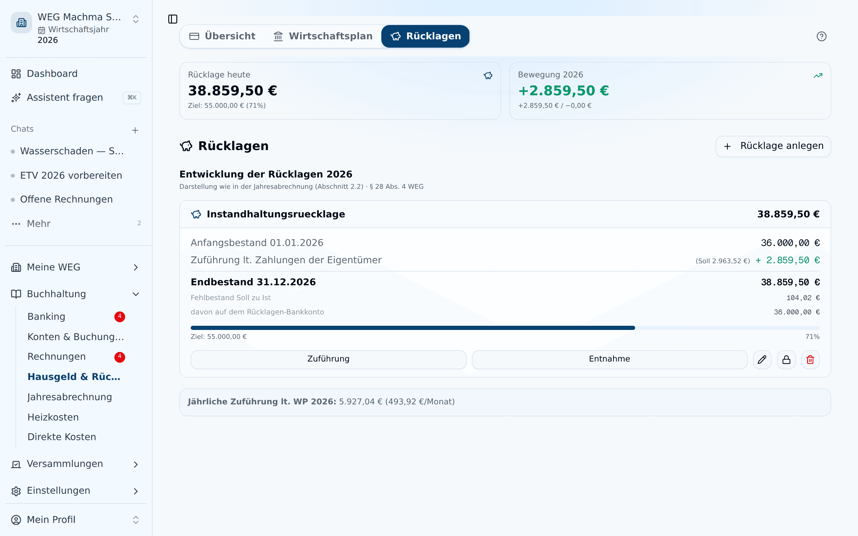Click the Anfangsbestand value 36.000,00 €
This screenshot has width=858, height=536.
coord(790,243)
